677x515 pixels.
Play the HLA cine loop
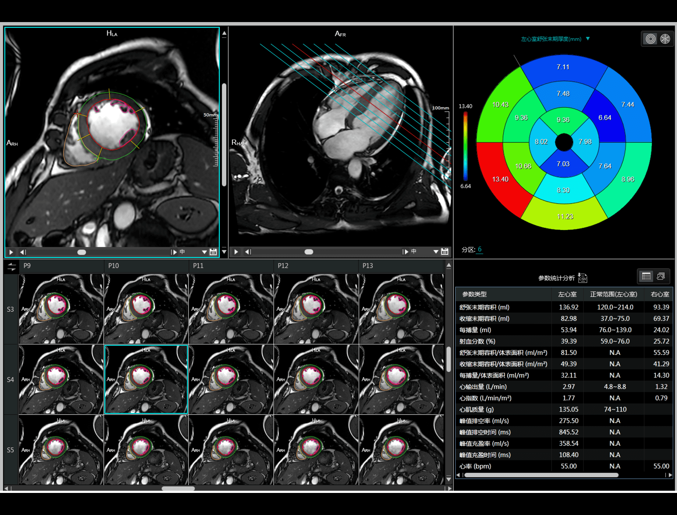[11, 252]
